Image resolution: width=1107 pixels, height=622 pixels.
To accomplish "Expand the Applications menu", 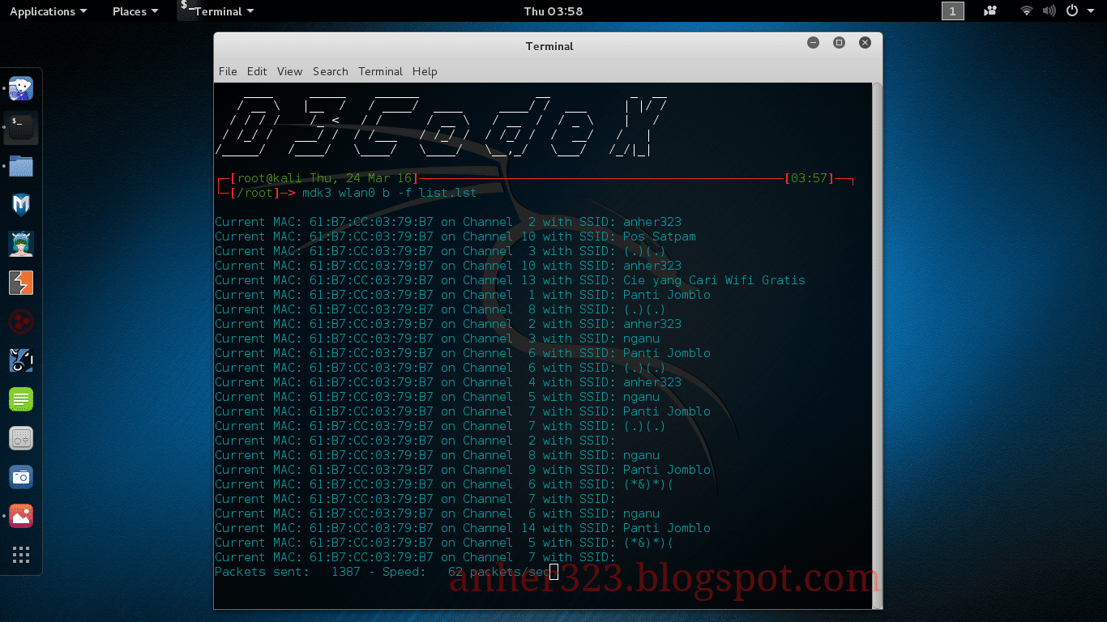I will point(43,11).
